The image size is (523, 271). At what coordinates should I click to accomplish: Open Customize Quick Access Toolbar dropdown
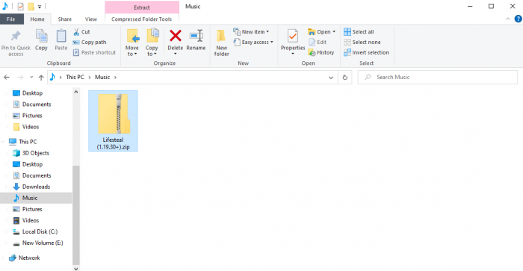click(x=40, y=6)
